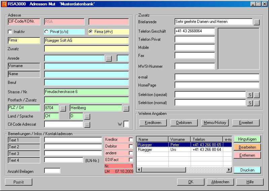Open language lookup button beside D field
The width and height of the screenshot is (269, 191).
coord(87,116)
